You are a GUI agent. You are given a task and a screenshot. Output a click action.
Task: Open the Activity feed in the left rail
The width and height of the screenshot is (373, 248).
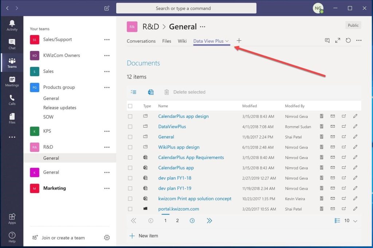[x=12, y=25]
